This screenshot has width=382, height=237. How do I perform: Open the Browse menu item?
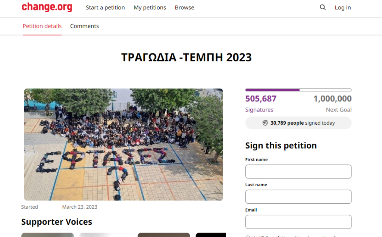pos(184,7)
